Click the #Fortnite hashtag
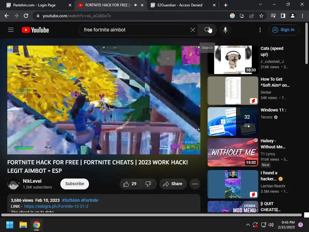Viewport: 309px width, 232px height. [x=89, y=200]
